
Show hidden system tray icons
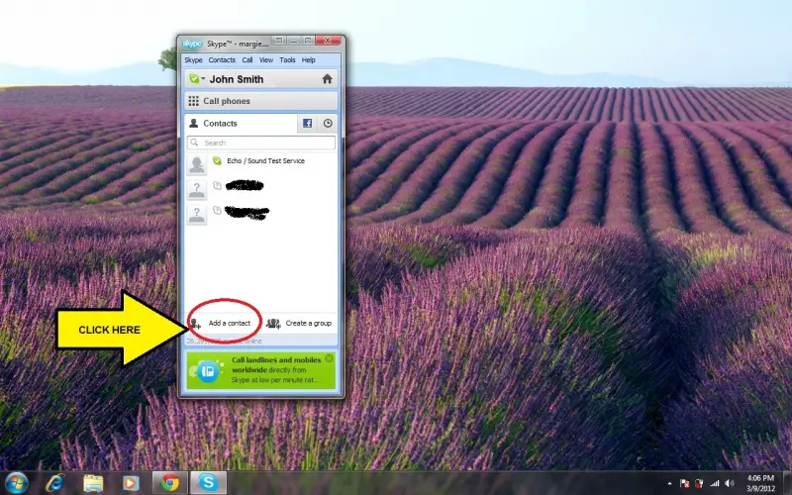(x=670, y=484)
